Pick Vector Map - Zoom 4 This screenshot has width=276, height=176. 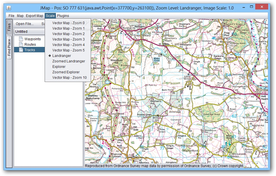[68, 45]
